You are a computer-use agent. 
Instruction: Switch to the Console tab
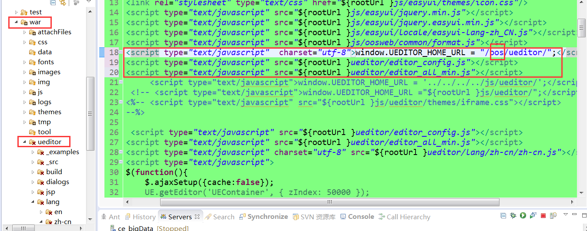(356, 217)
